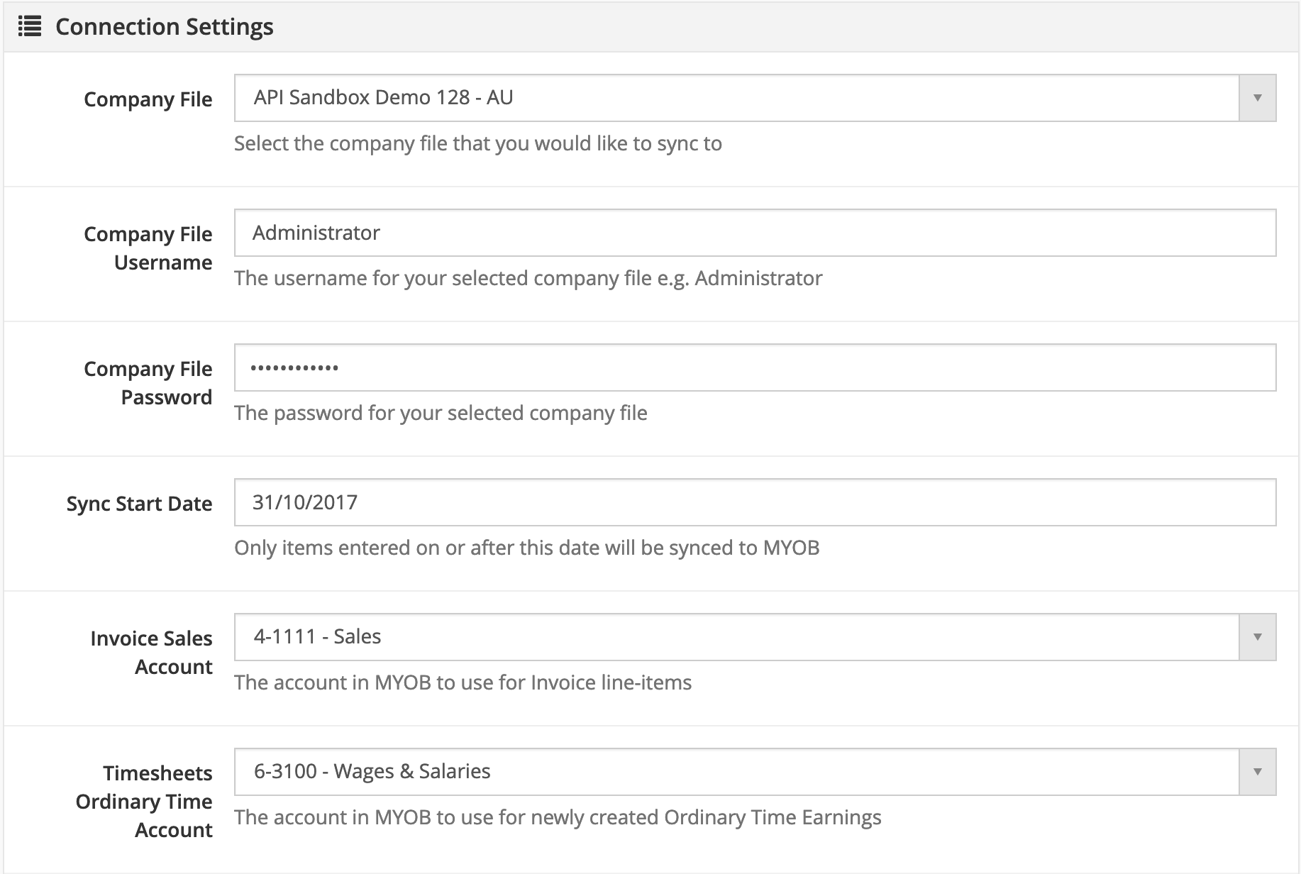Click the hint text about syncing to MYOB

coord(526,548)
